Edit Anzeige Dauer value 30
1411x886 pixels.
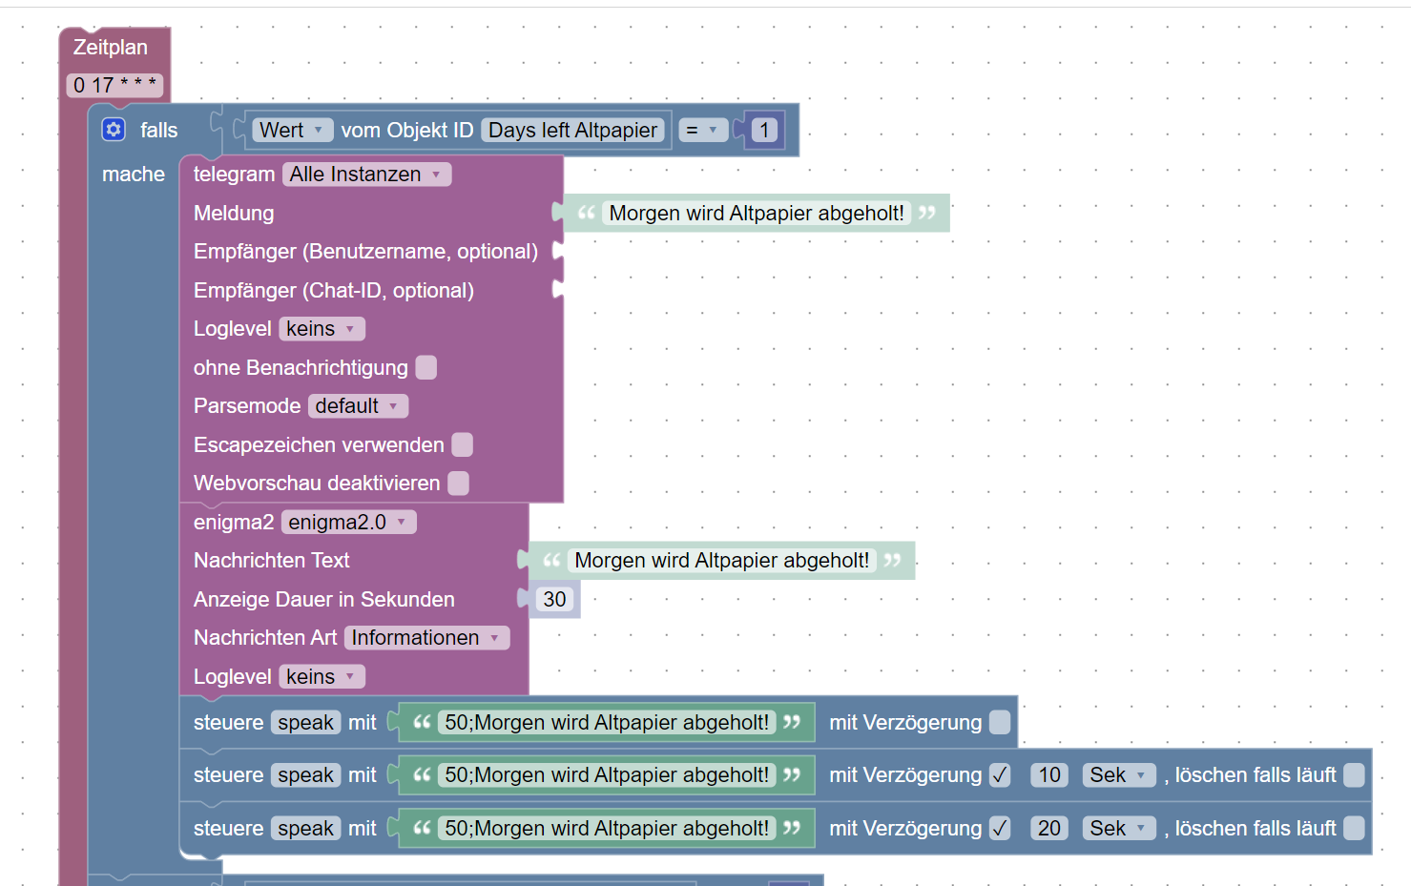554,599
